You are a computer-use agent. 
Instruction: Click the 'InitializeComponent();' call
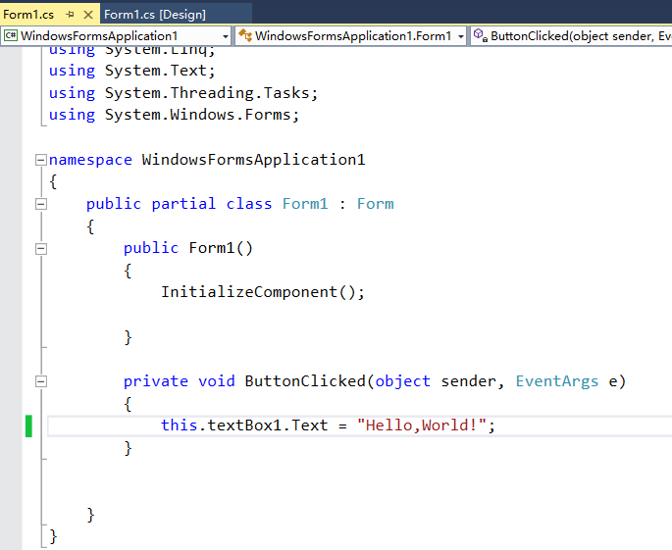click(262, 292)
